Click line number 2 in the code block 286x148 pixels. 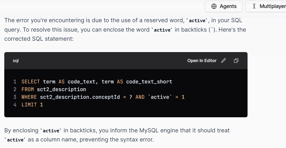(15, 89)
